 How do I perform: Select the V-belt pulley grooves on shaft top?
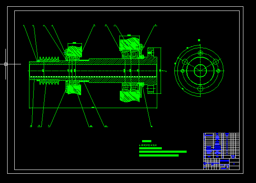[49, 59]
